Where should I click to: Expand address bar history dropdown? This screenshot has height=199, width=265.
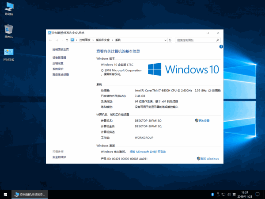(166, 40)
